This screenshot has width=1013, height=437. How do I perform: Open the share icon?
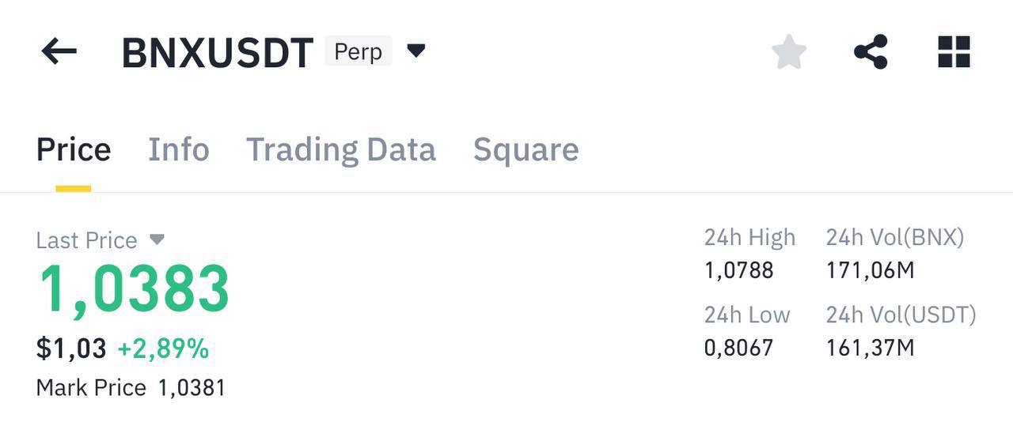pos(871,52)
